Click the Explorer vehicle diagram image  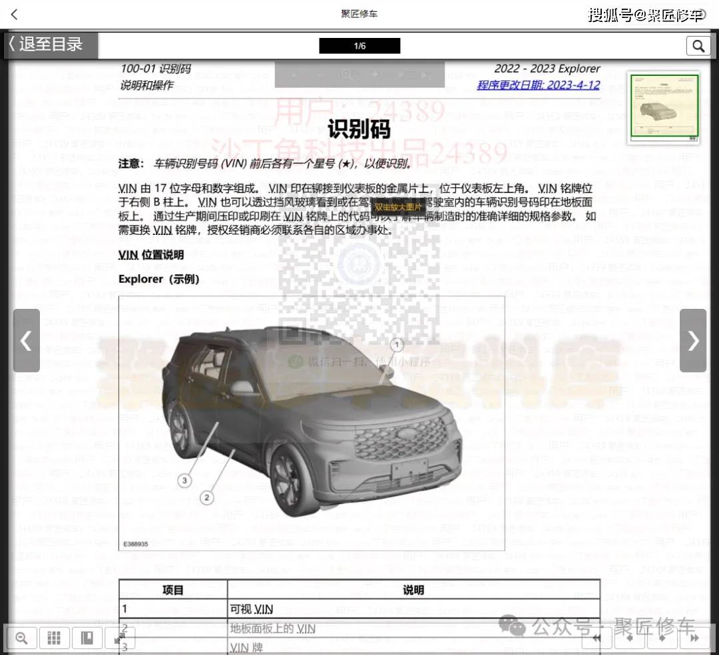point(312,423)
